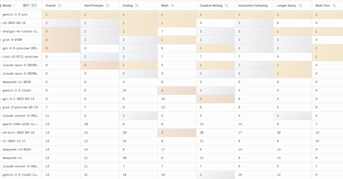343x179 pixels.
Task: Open the o4-mini-2025-04-16 model entry
Action: click(18, 133)
